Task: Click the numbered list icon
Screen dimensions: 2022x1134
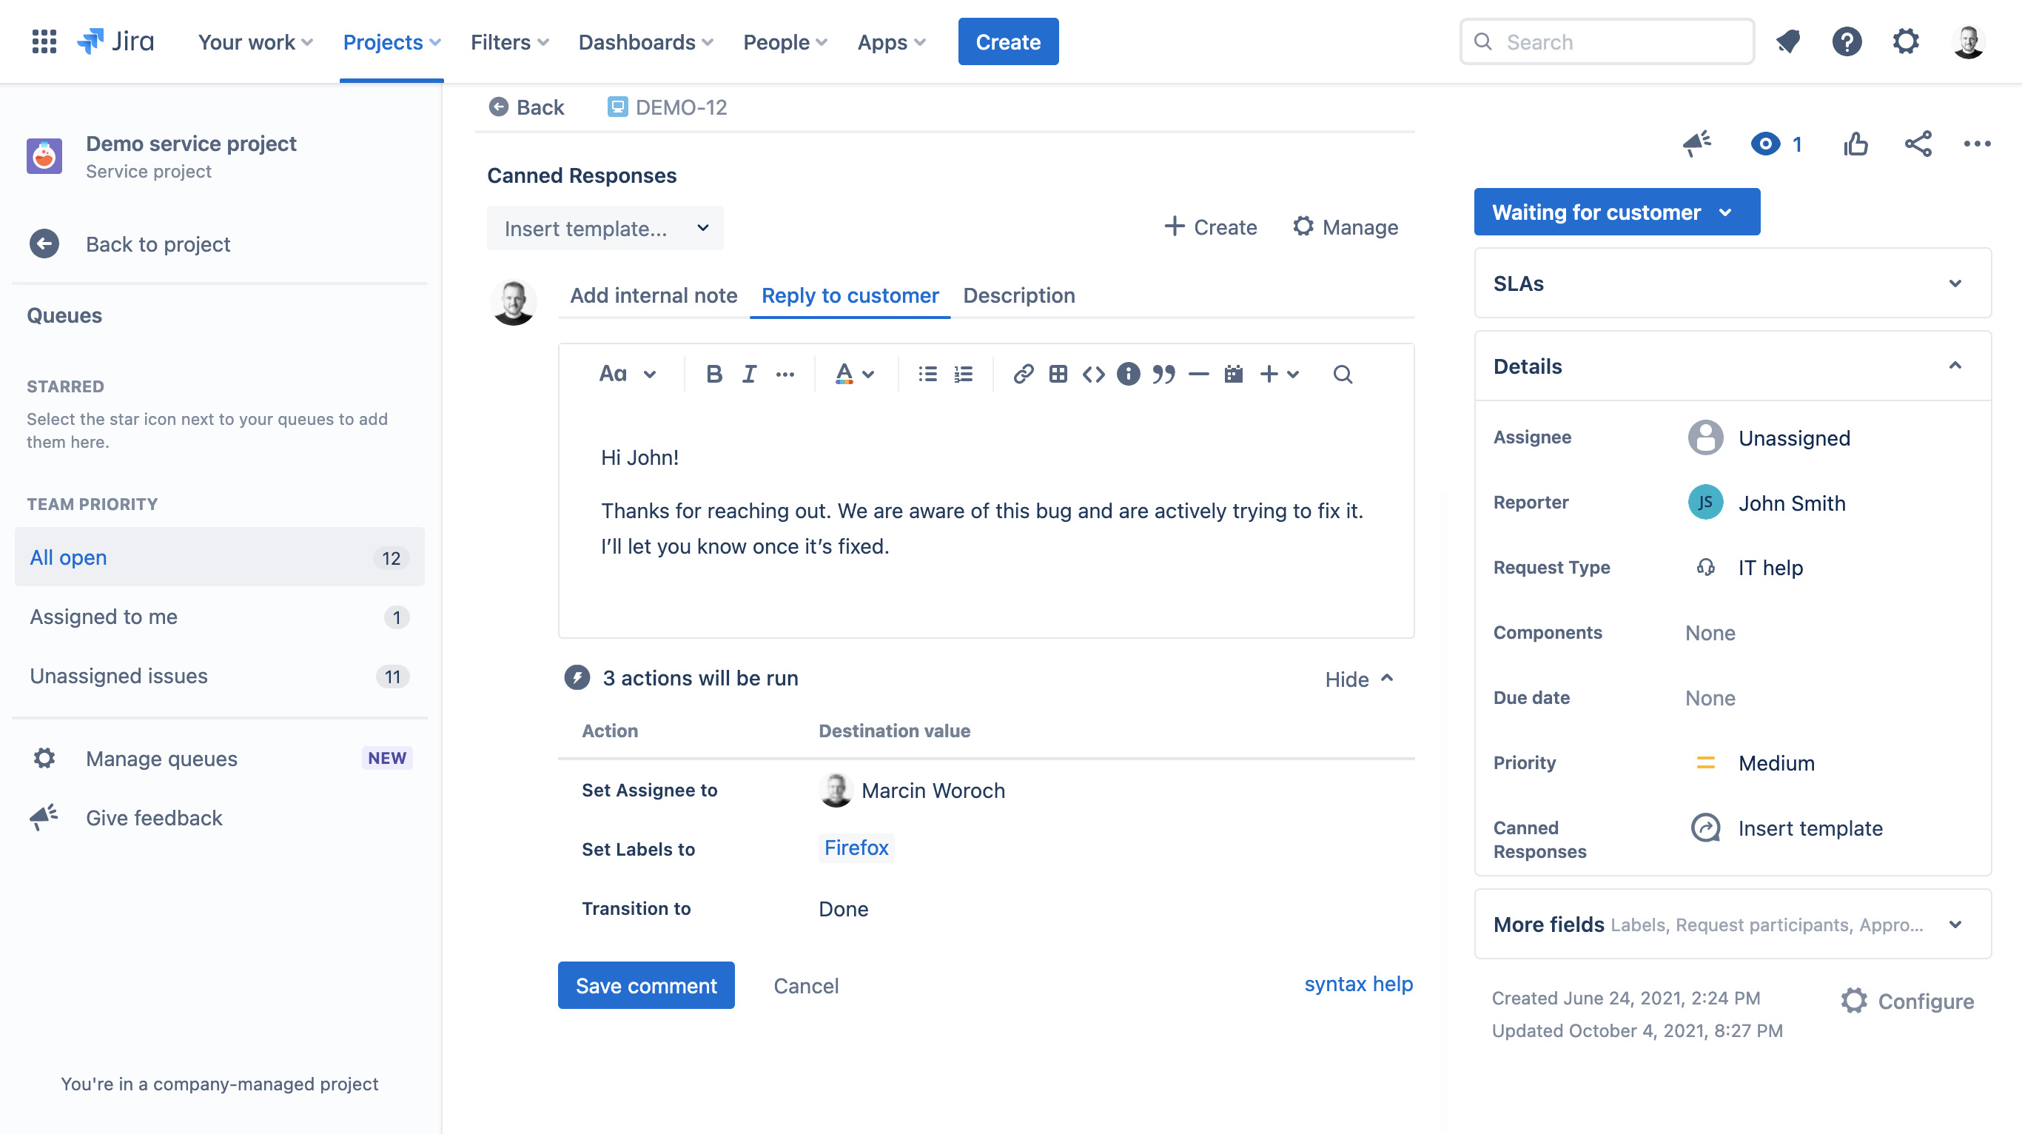Action: tap(964, 374)
